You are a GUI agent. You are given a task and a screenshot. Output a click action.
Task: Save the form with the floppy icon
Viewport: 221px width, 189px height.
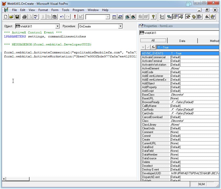pyautogui.click(x=17, y=17)
